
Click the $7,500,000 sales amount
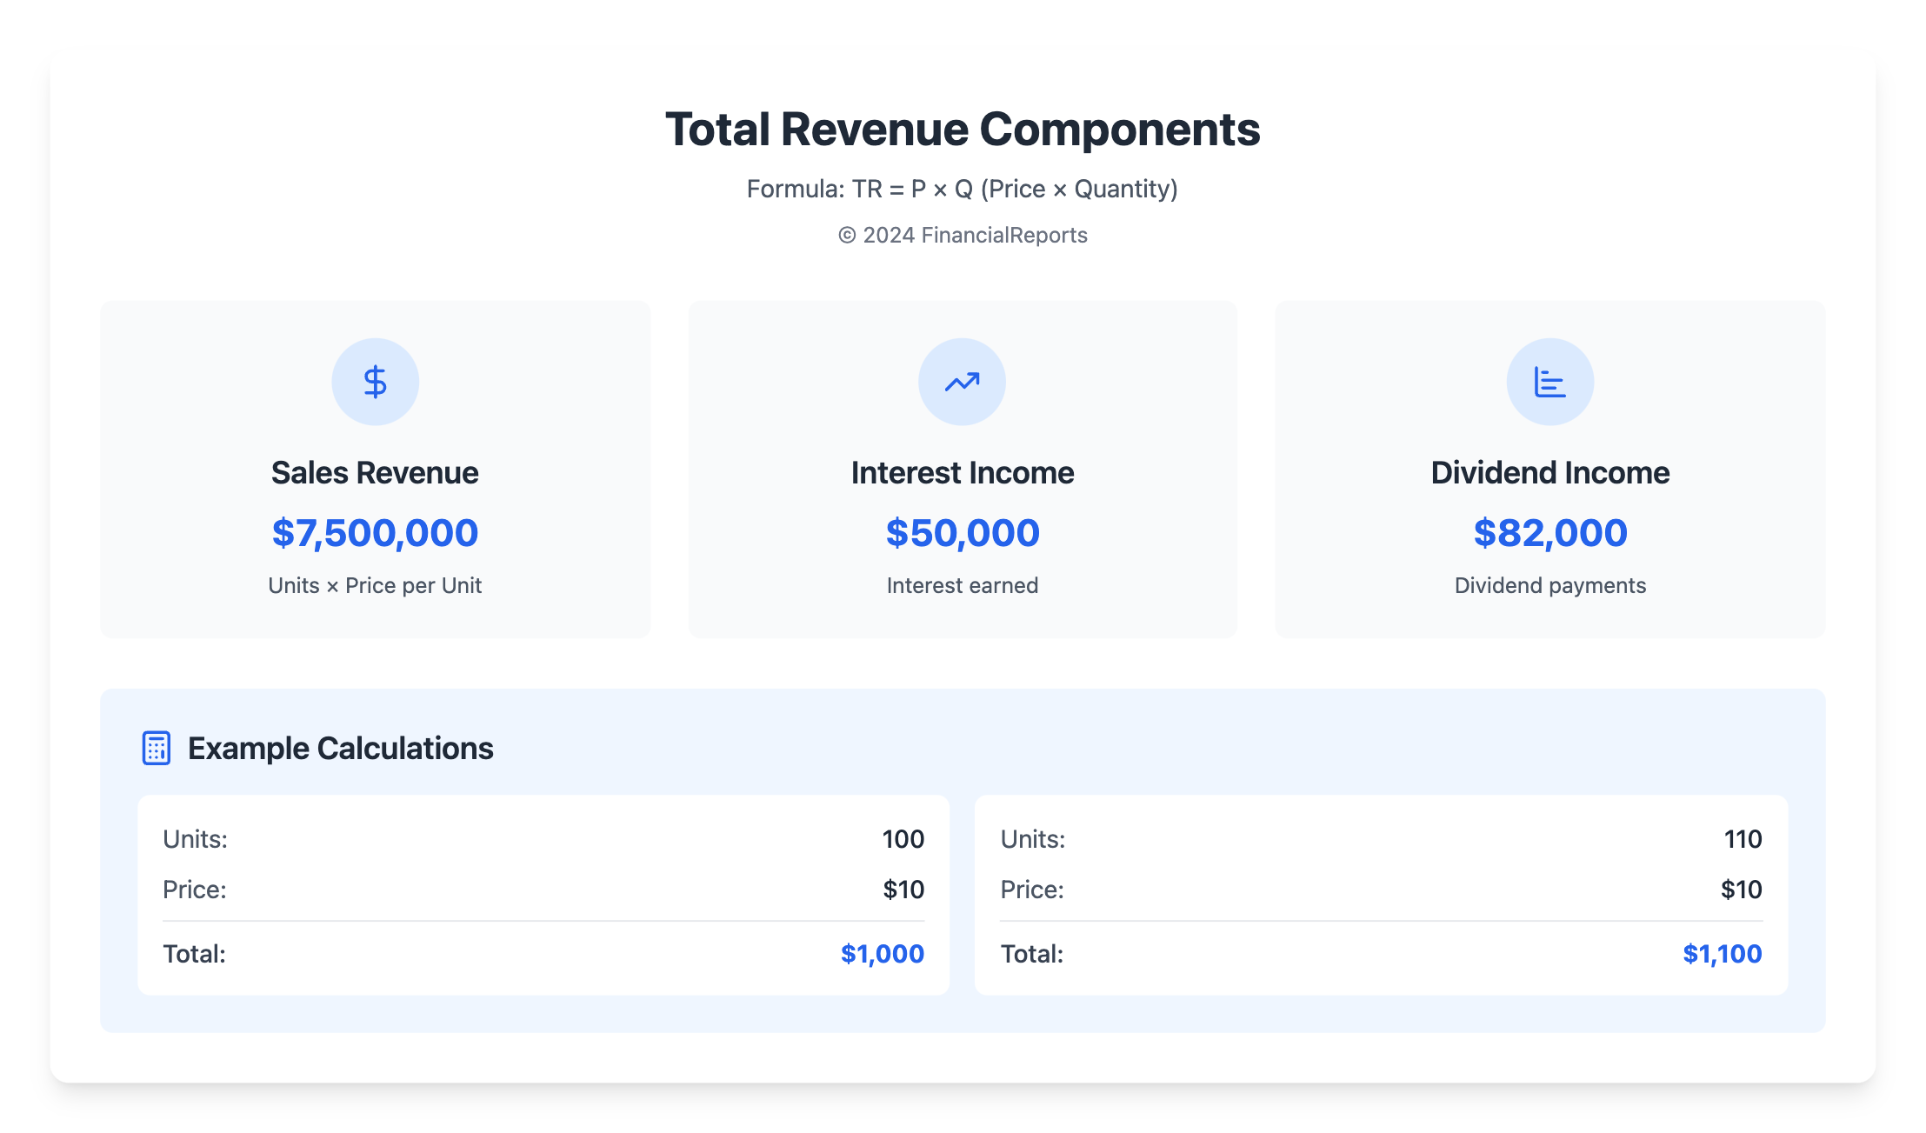(x=375, y=533)
